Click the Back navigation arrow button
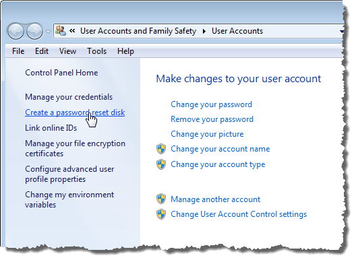 coord(16,31)
